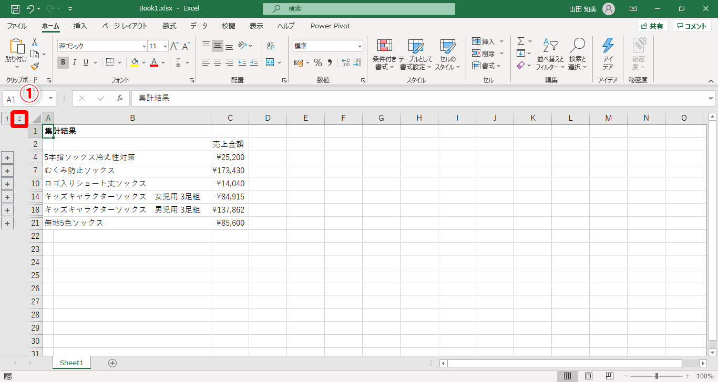Switch to the ページ レイアウト tab
Viewport: 718px width, 382px height.
pyautogui.click(x=125, y=26)
